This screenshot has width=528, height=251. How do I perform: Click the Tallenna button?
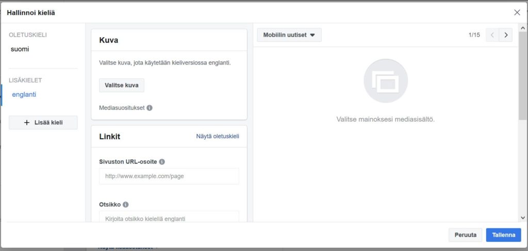coord(503,235)
